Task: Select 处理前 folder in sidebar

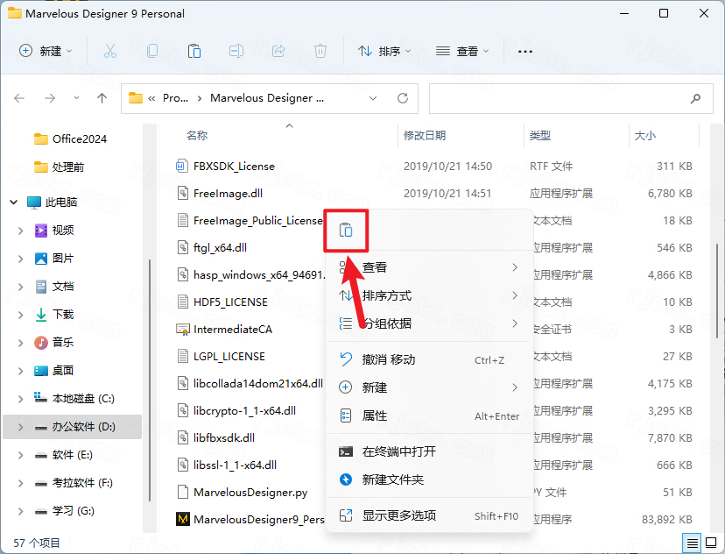Action: (60, 167)
